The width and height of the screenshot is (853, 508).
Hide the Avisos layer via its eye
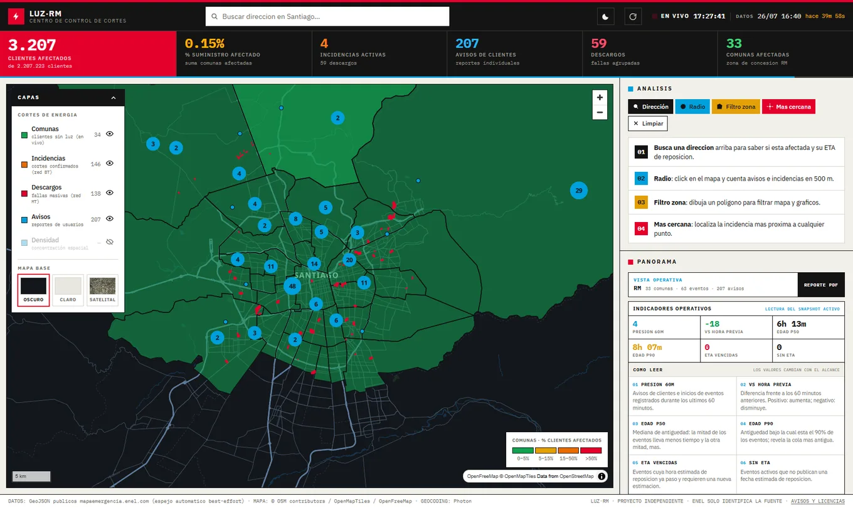click(110, 218)
